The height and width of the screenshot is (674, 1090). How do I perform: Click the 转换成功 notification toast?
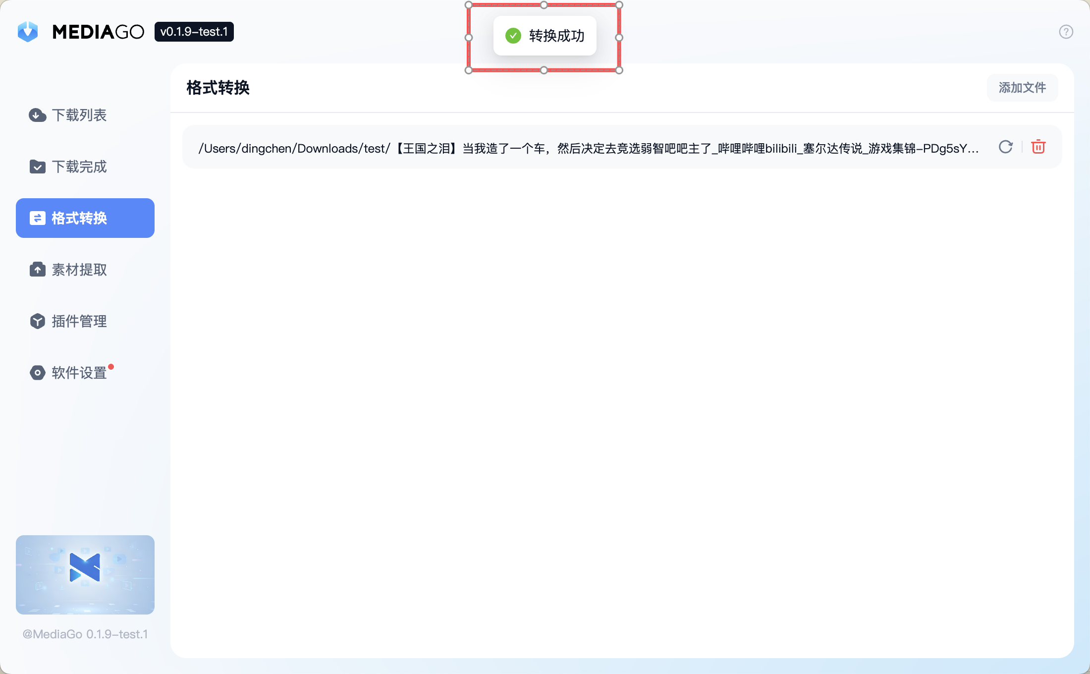click(x=545, y=36)
